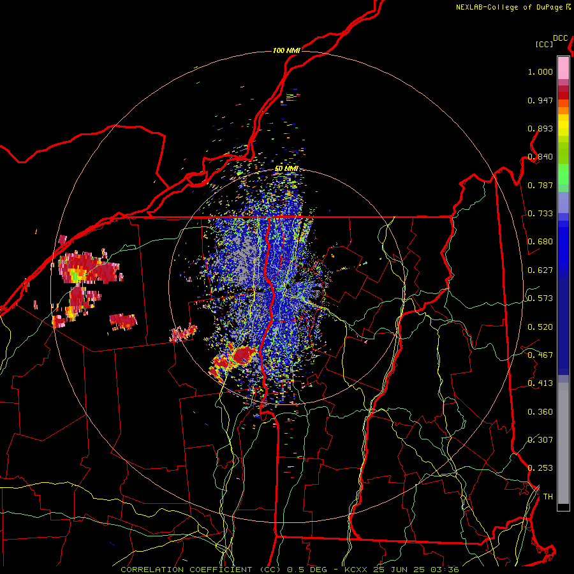Click the KCXX station identifier
Image resolution: width=574 pixels, height=574 pixels.
click(x=355, y=570)
